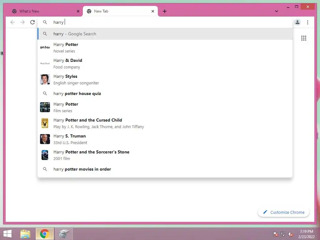Select Harry Potter and the Cursed Child
Viewport: 320px width, 240px height.
[x=165, y=123]
